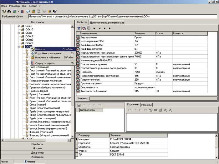Expand the Ст3кп tree node
Image resolution: width=219 pixels, height=164 pixels.
[19, 26]
